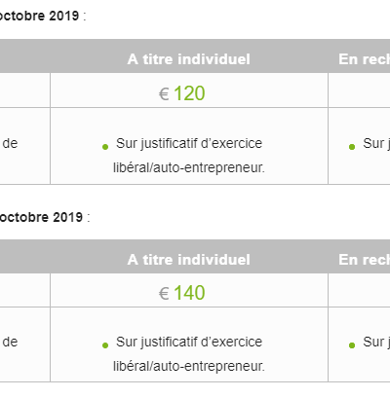The height and width of the screenshot is (398, 390).
Task: Click 'Sur justificatif d'exercice' text below 120
Action: tap(189, 143)
